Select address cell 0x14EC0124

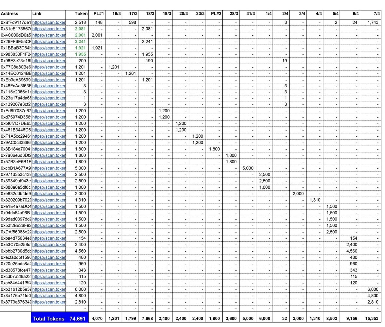point(16,73)
